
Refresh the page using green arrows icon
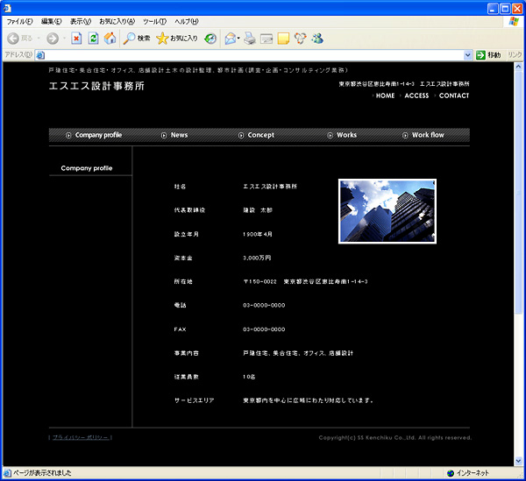[93, 39]
